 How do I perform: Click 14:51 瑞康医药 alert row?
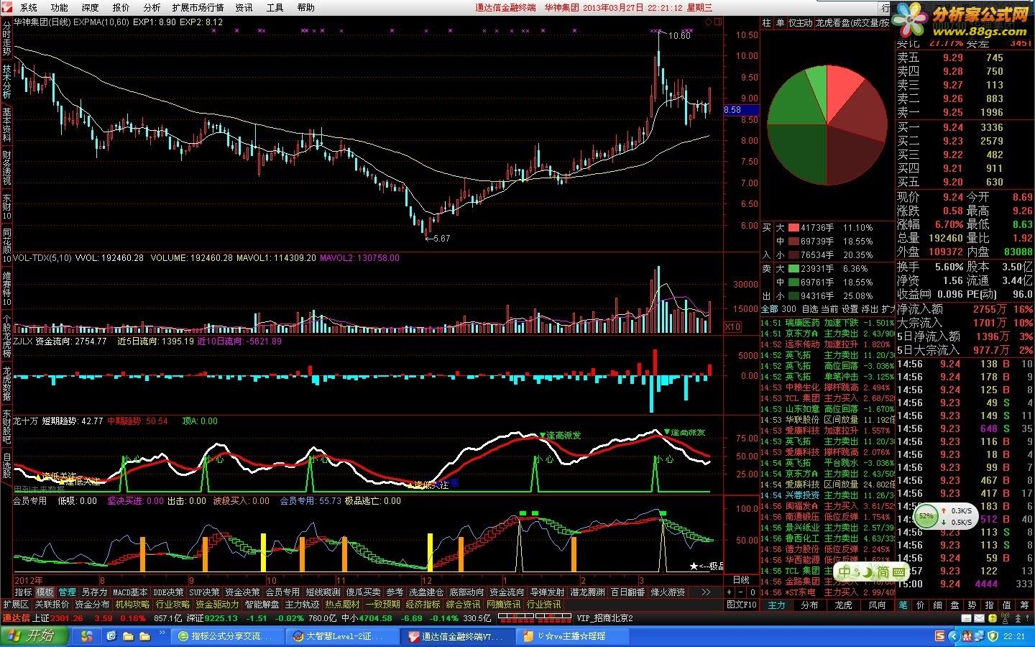(x=827, y=323)
